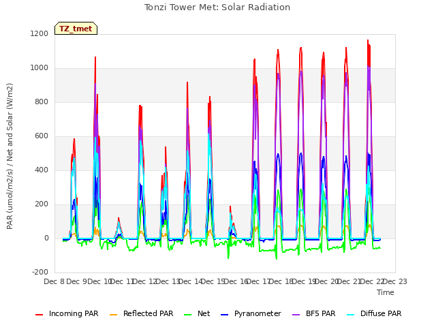
Task: Click the purple BF5 PAR legend swatch
Action: tap(296, 315)
